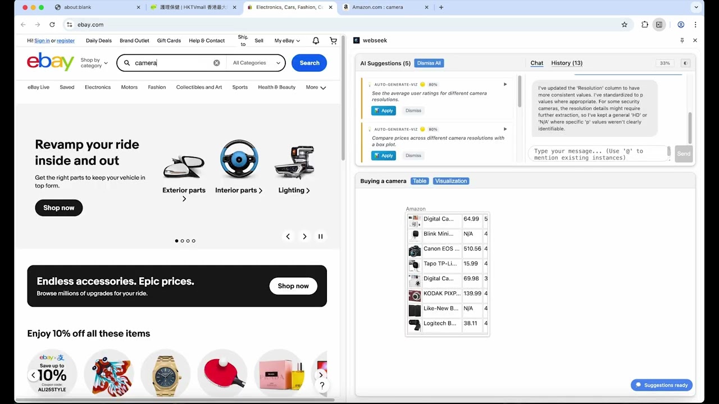The image size is (719, 404).
Task: Slide the 10% off items carousel left
Action: click(33, 375)
